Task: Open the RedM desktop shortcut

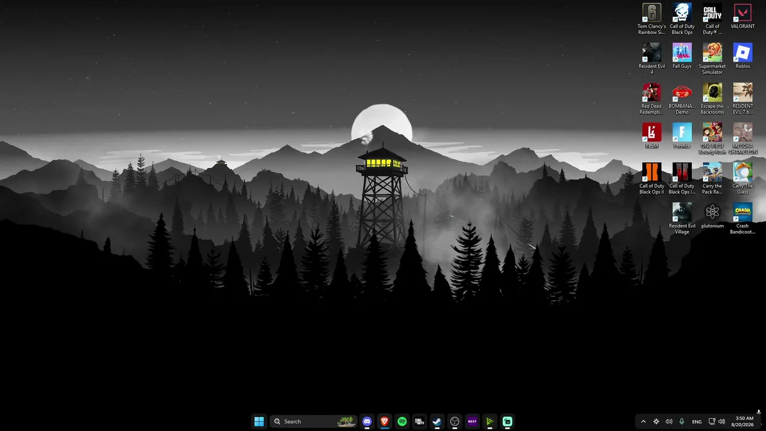Action: point(652,136)
